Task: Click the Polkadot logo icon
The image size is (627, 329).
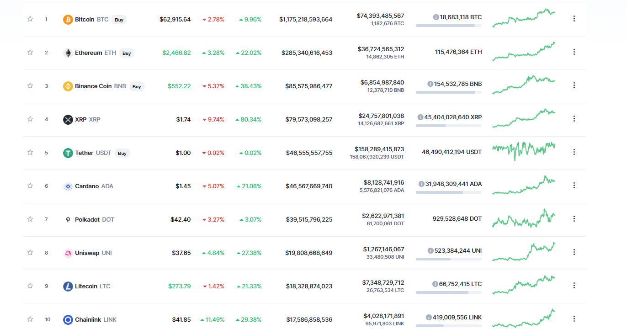Action: point(68,220)
